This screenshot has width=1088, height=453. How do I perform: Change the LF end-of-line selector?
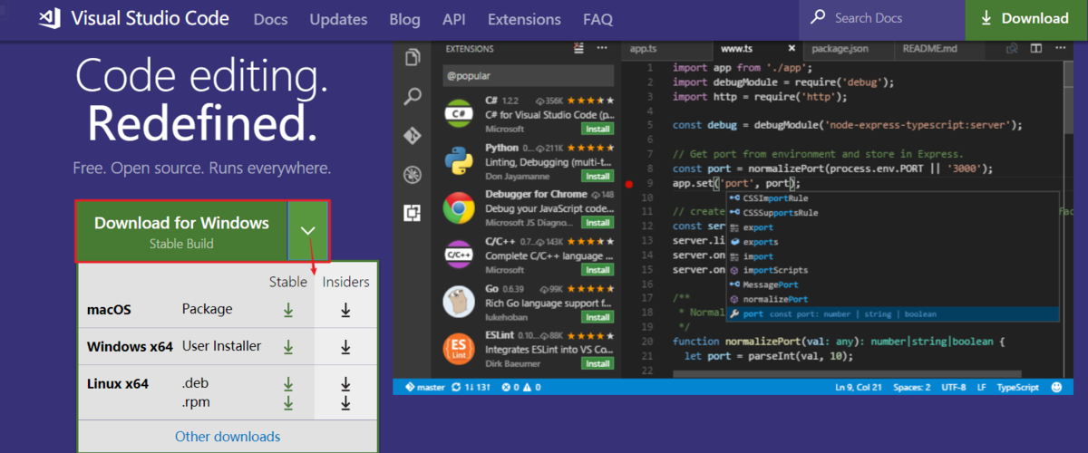coord(982,387)
